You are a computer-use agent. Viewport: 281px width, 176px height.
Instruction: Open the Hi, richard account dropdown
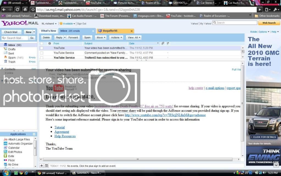[x=49, y=24]
